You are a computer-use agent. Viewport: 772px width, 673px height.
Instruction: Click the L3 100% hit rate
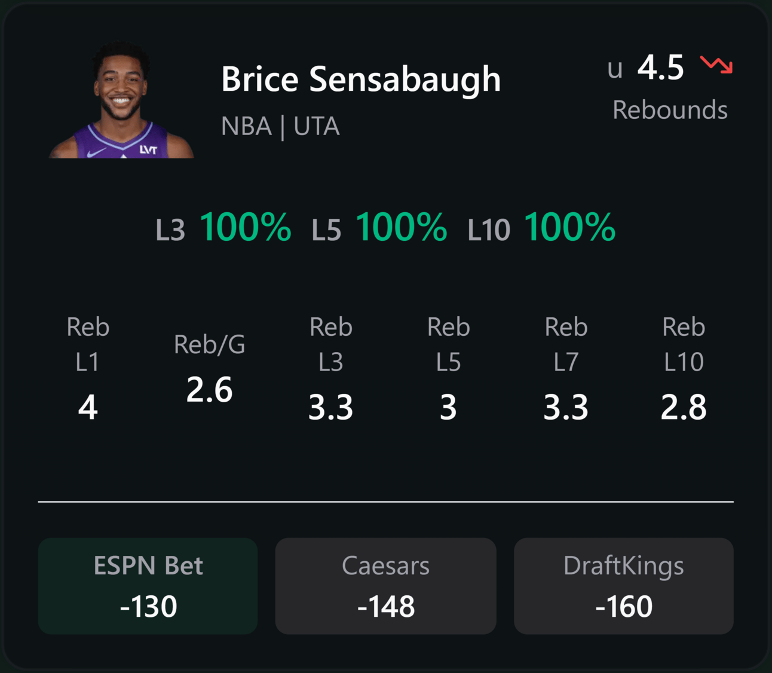(223, 228)
